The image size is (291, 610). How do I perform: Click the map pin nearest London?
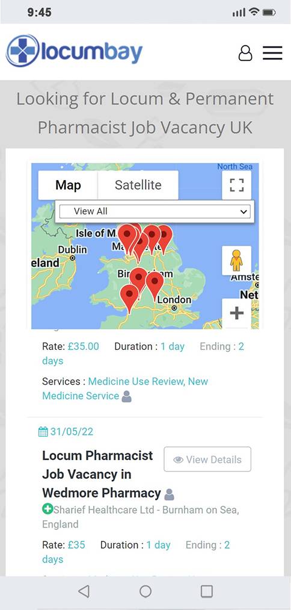(x=155, y=286)
